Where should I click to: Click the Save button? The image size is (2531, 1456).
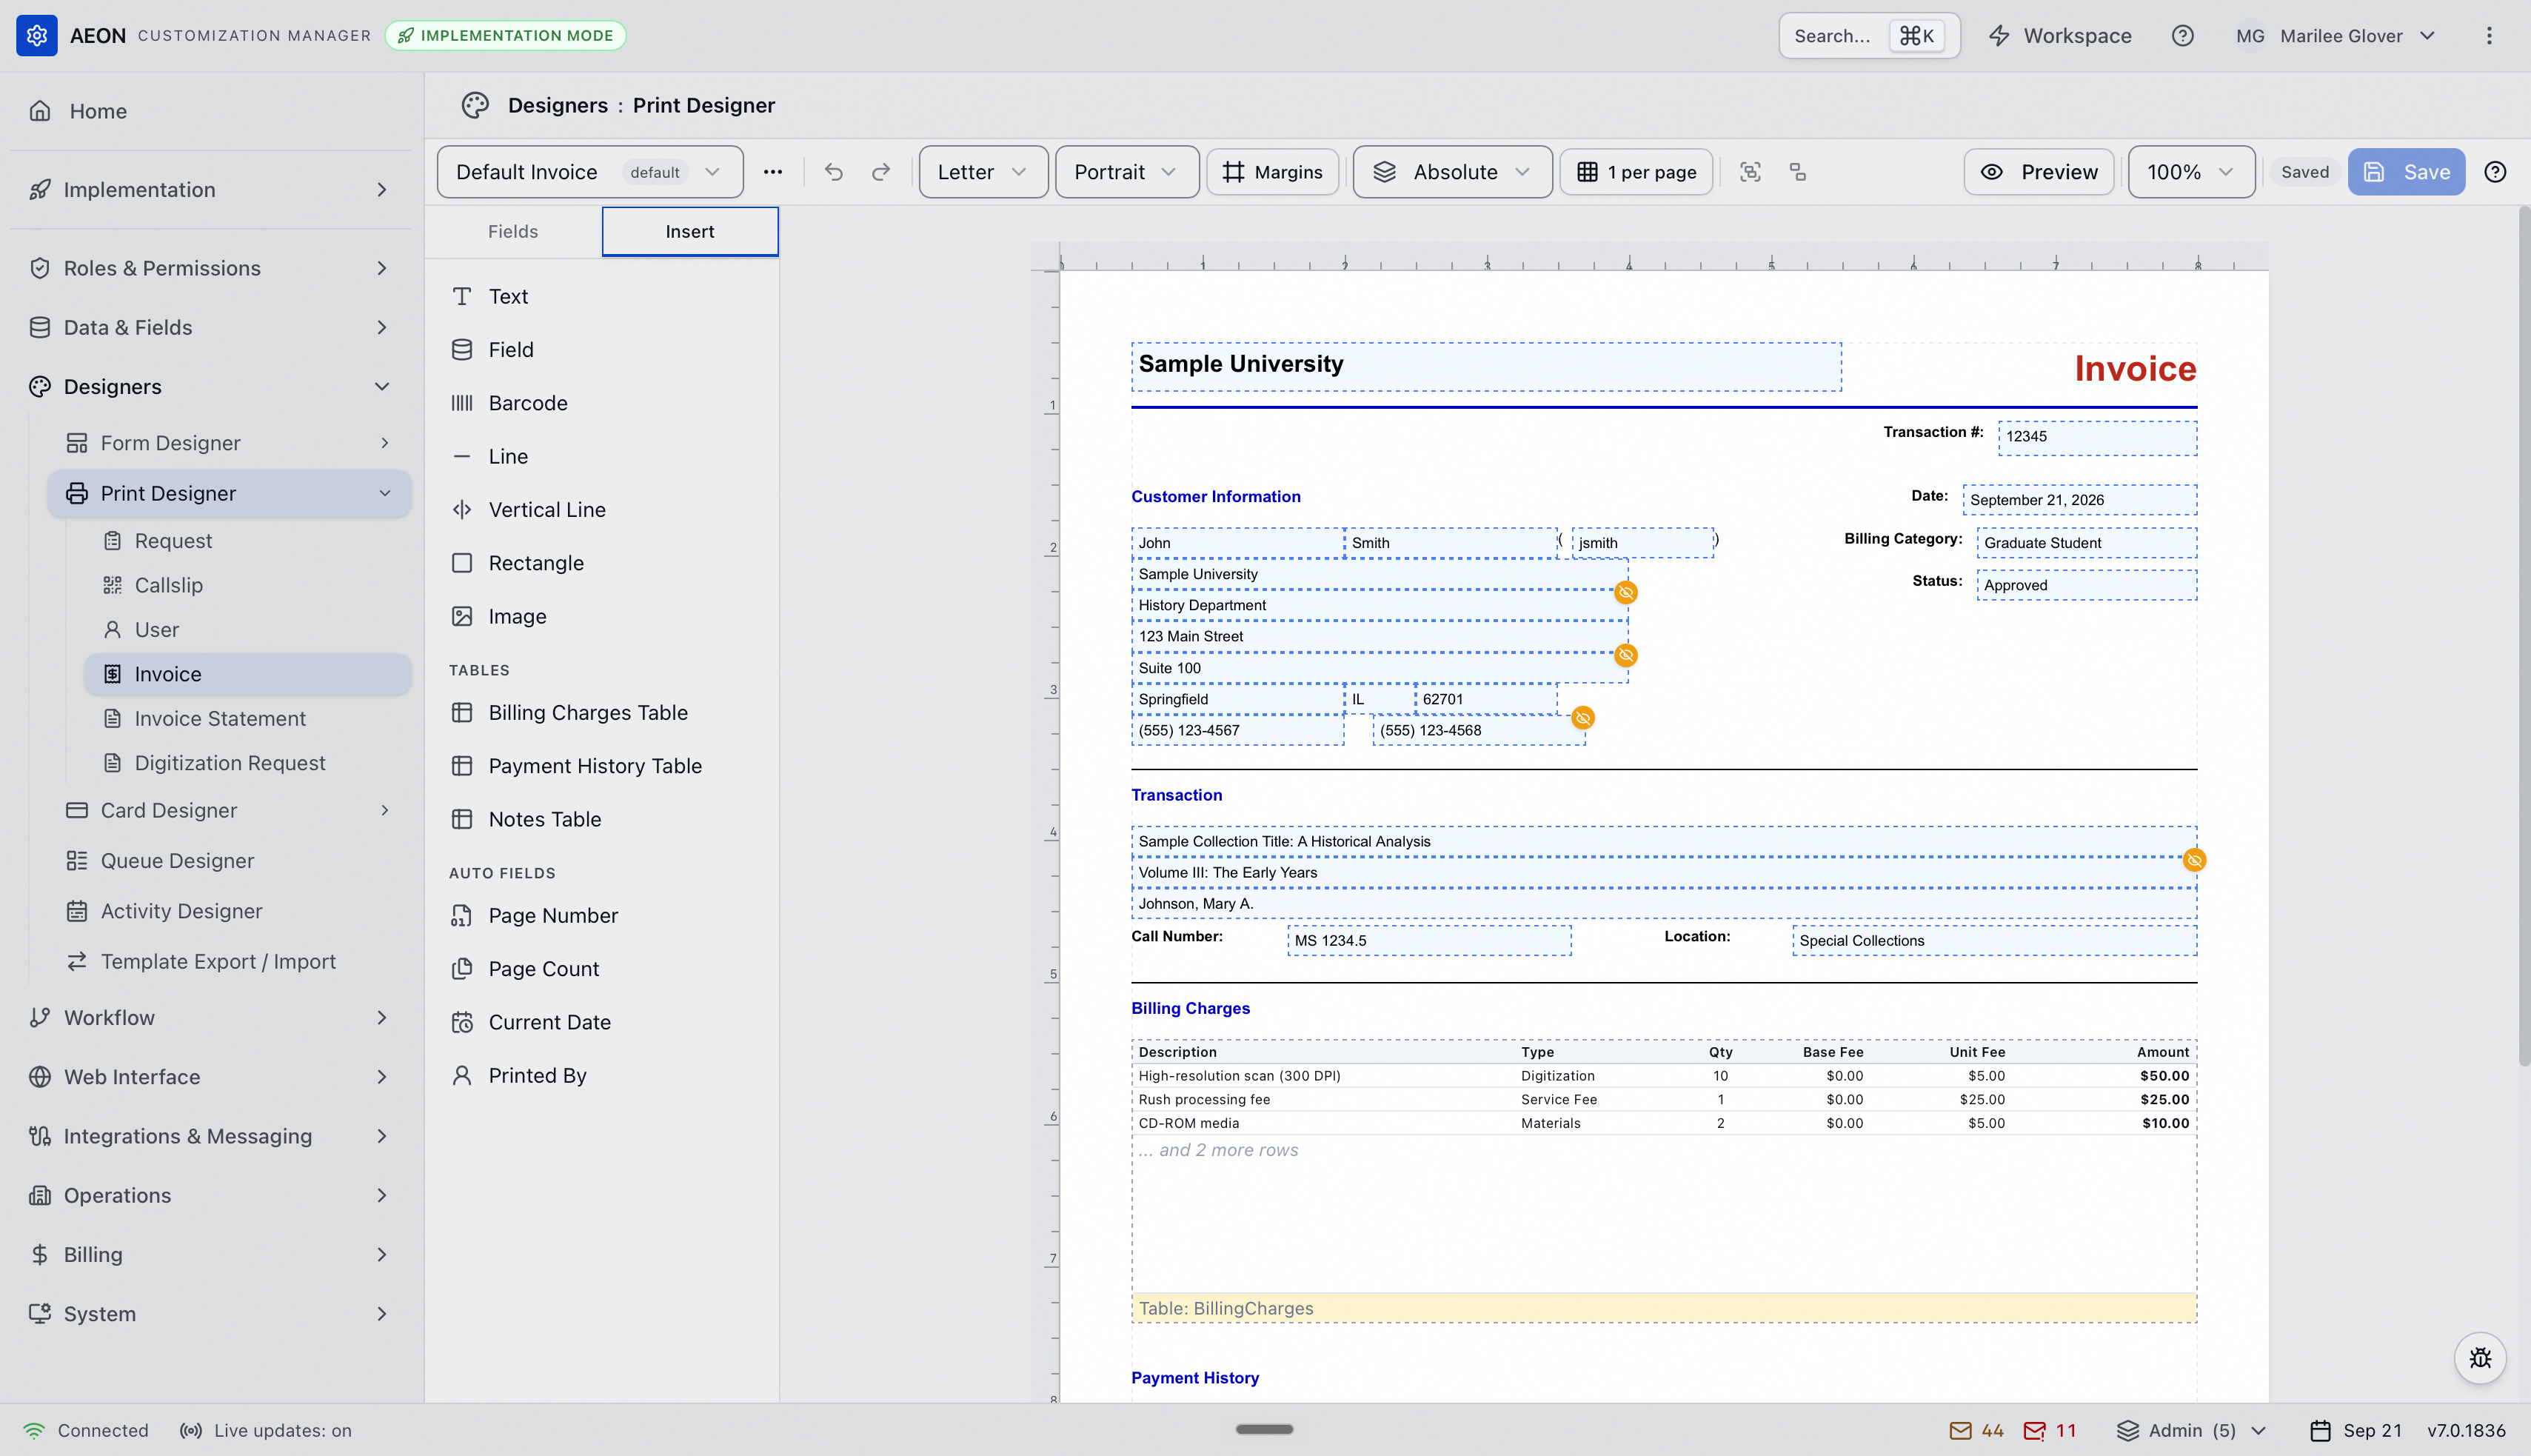click(2406, 172)
